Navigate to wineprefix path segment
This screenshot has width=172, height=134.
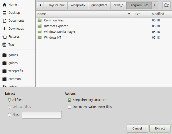pos(78,5)
